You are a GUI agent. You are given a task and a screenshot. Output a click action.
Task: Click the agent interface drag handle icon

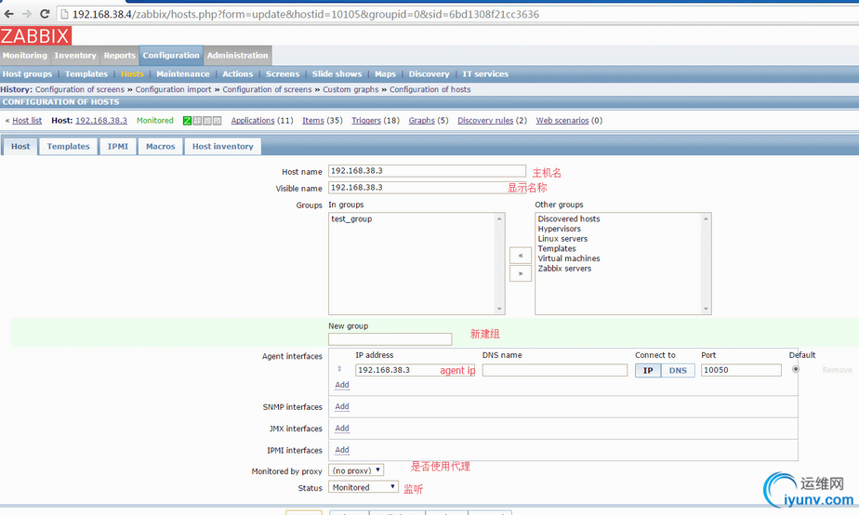coord(339,369)
